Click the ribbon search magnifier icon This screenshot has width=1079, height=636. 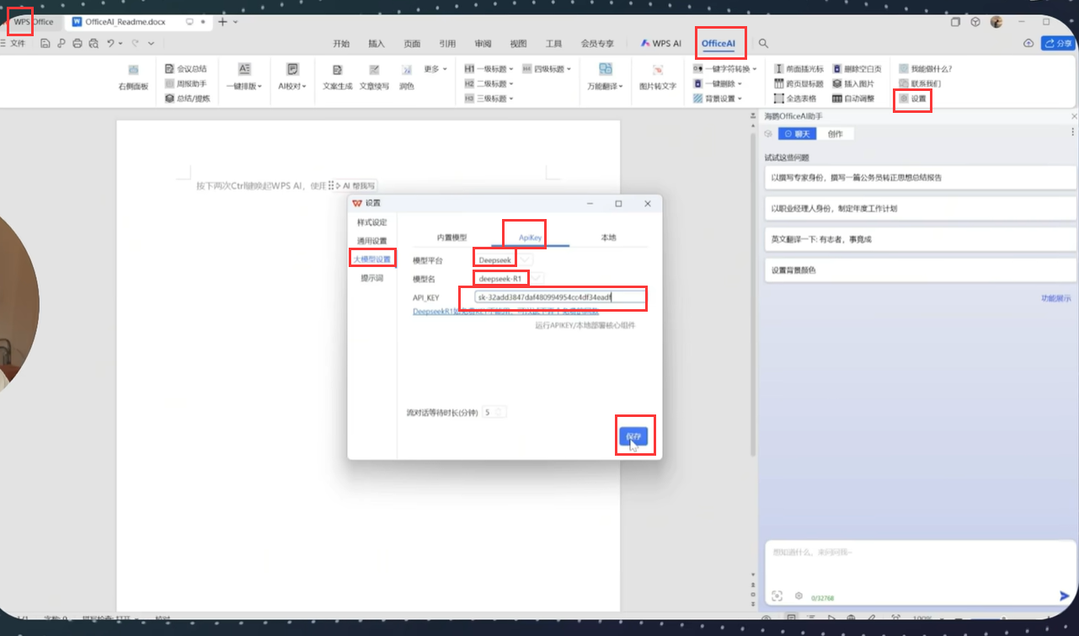(763, 43)
